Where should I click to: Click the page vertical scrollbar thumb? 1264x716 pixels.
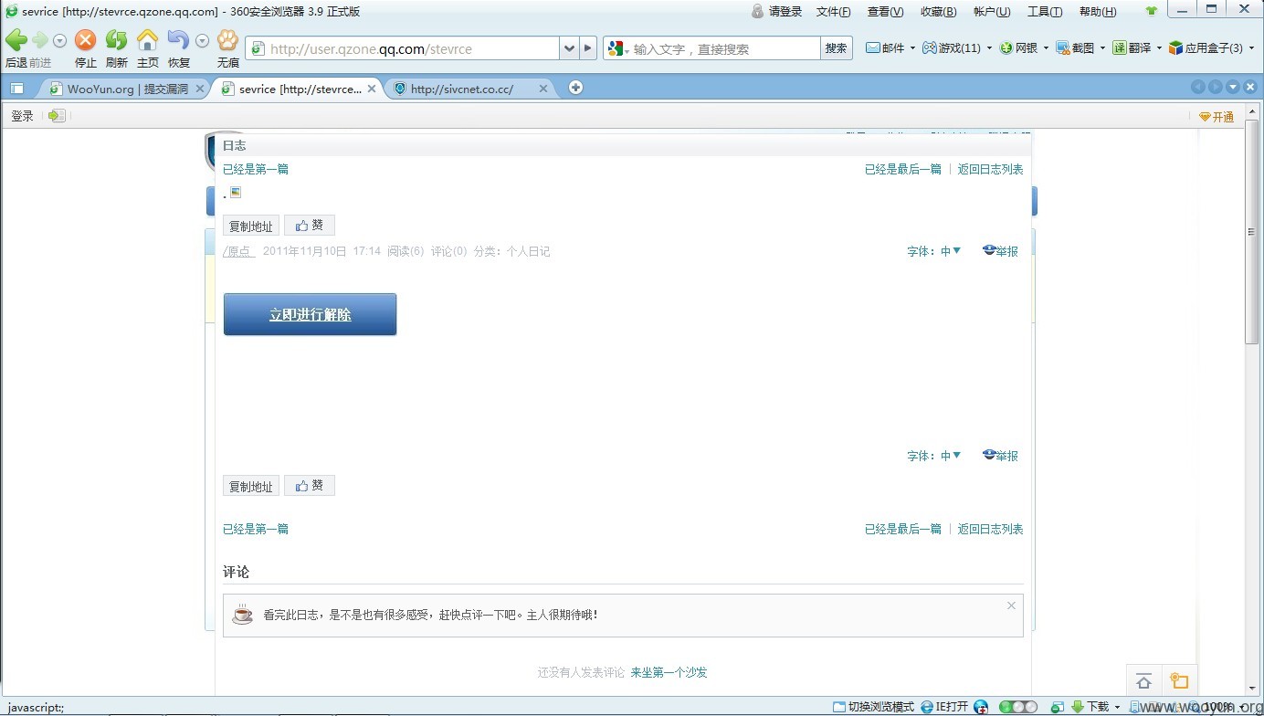click(1251, 230)
